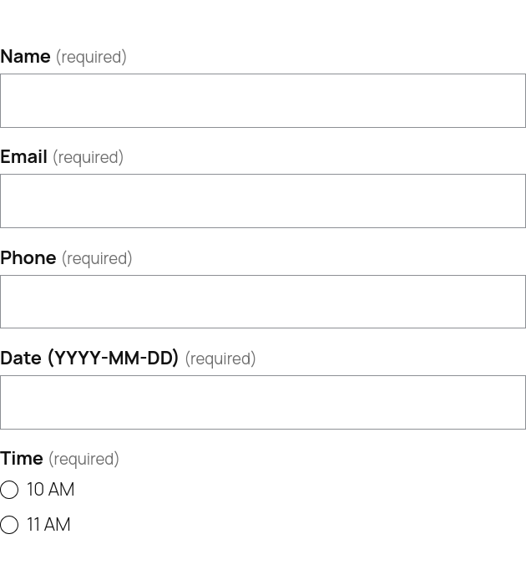Screen dimensions: 526x580
Task: Select the Phone input field
Action: [x=262, y=302]
